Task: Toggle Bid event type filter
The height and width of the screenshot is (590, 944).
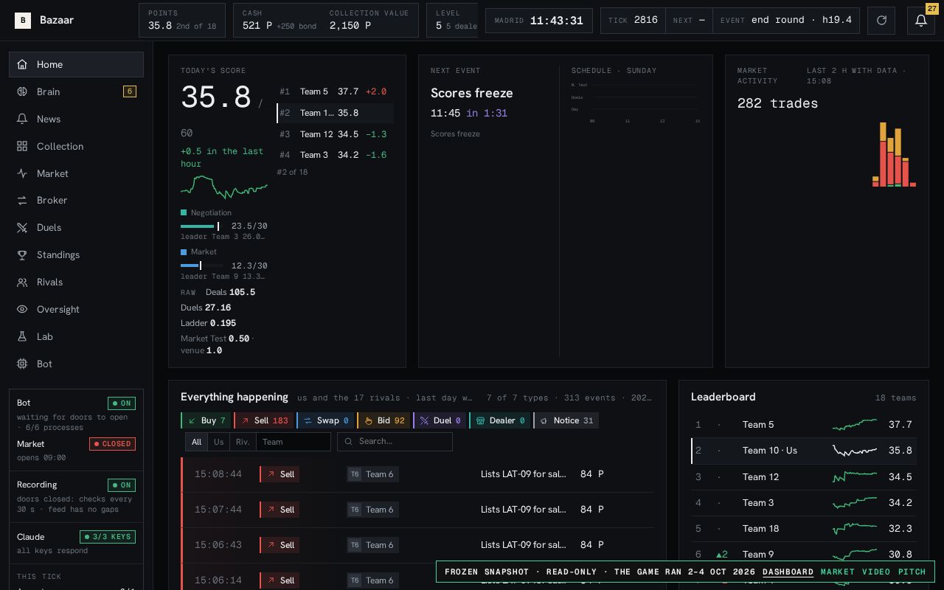Action: (383, 420)
